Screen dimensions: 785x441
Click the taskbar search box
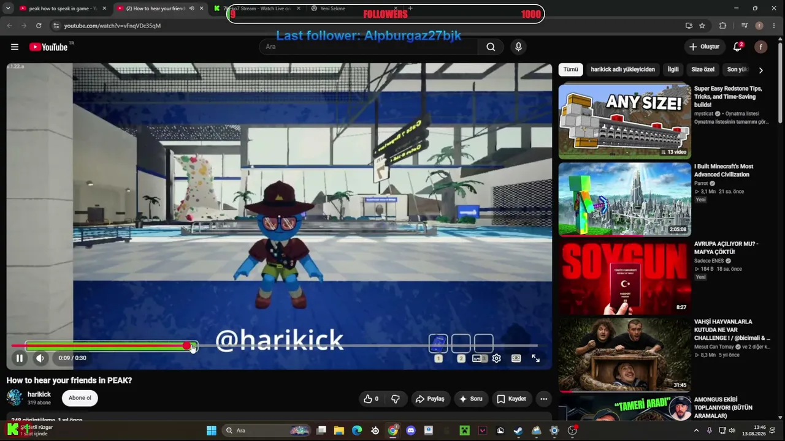267,431
